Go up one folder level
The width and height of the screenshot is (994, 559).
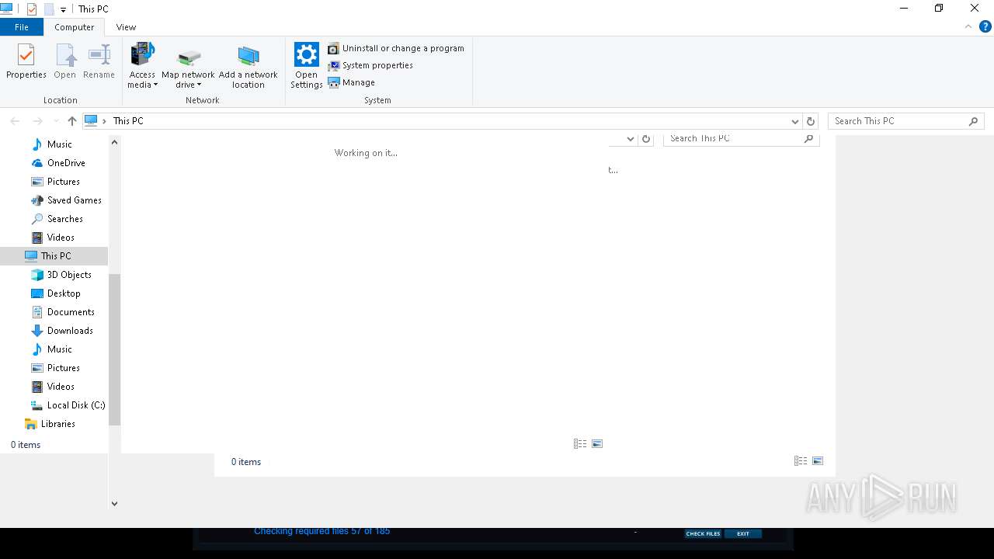pos(72,121)
